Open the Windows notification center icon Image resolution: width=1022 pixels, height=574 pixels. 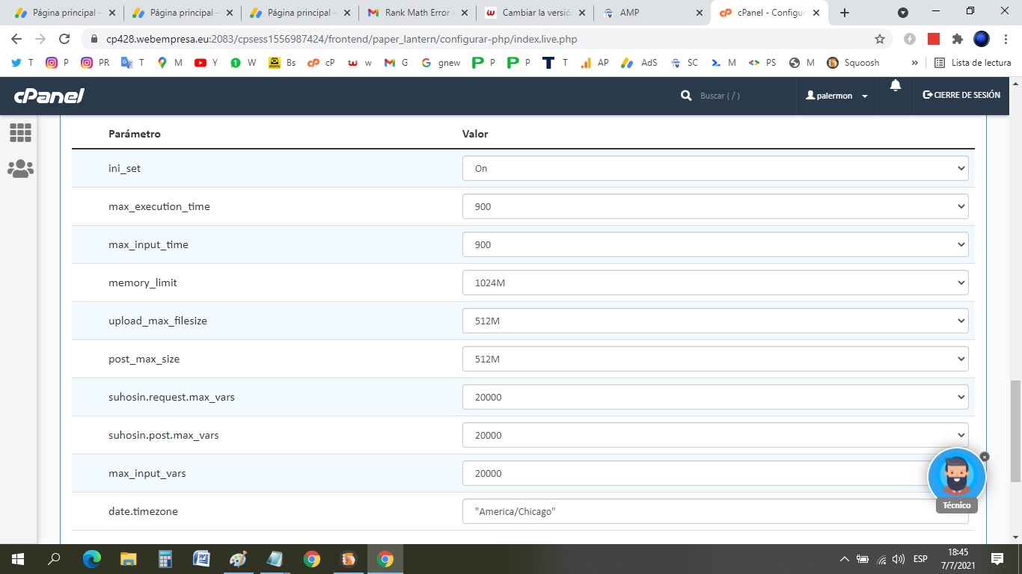click(997, 559)
